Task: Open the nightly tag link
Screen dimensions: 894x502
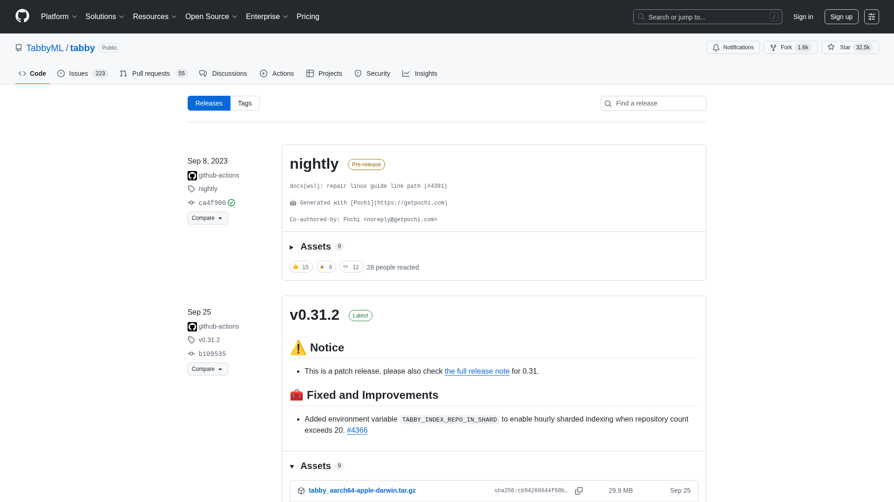Action: pyautogui.click(x=208, y=189)
